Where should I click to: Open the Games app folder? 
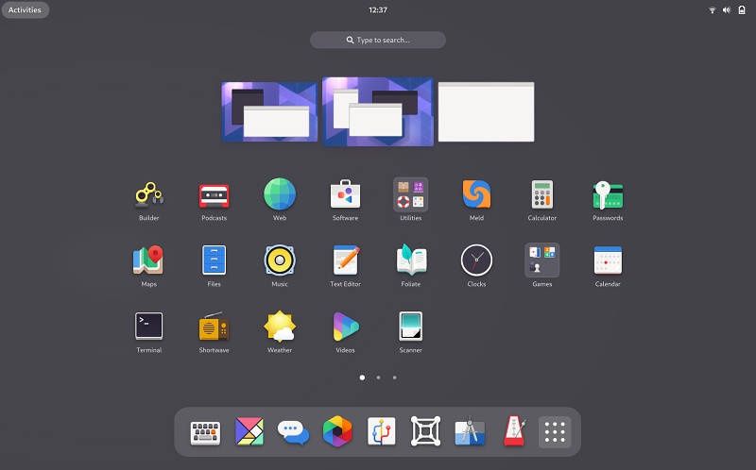pyautogui.click(x=541, y=260)
